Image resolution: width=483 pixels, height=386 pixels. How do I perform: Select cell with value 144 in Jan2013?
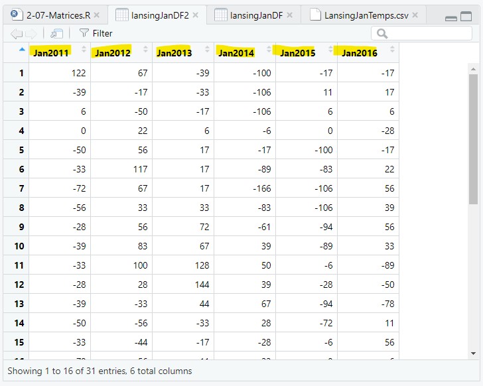coord(183,285)
